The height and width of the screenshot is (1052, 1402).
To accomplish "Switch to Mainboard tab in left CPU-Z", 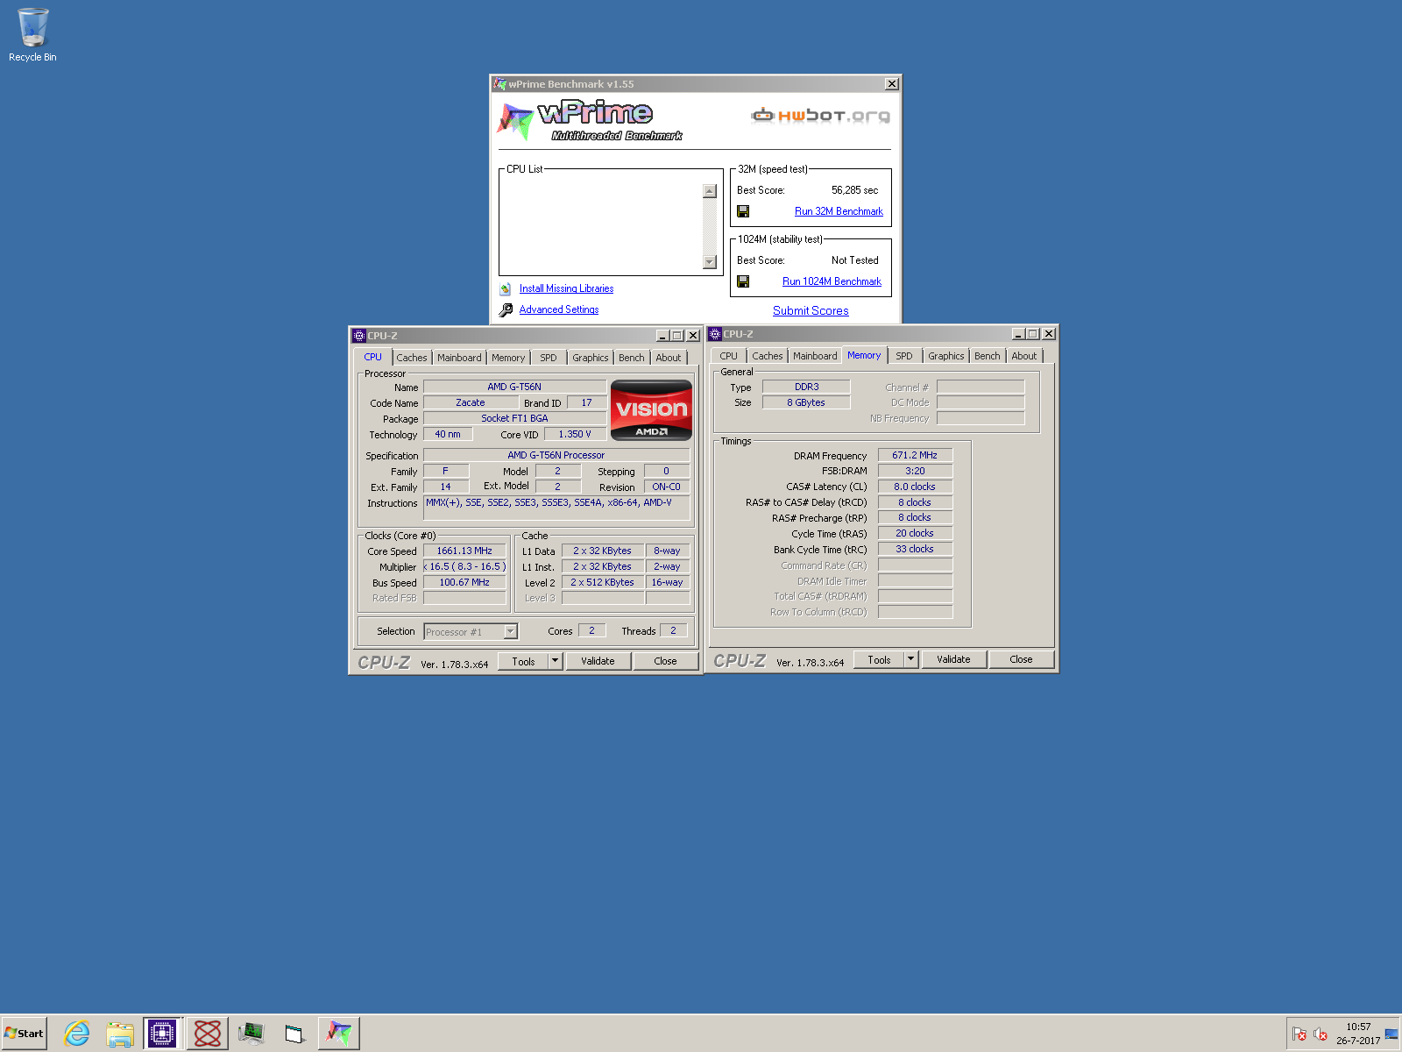I will (459, 358).
